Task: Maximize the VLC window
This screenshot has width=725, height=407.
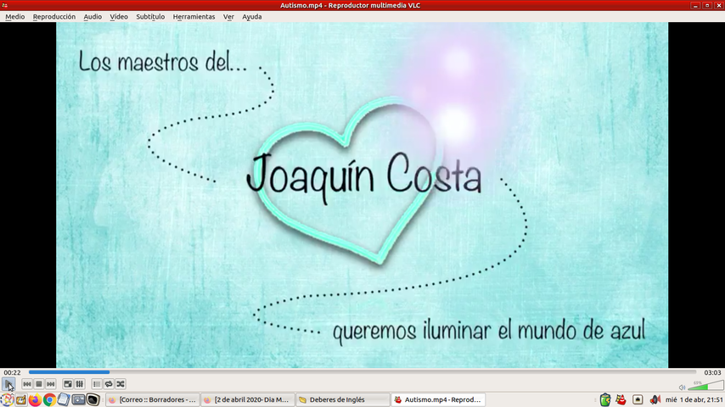Action: pyautogui.click(x=707, y=5)
